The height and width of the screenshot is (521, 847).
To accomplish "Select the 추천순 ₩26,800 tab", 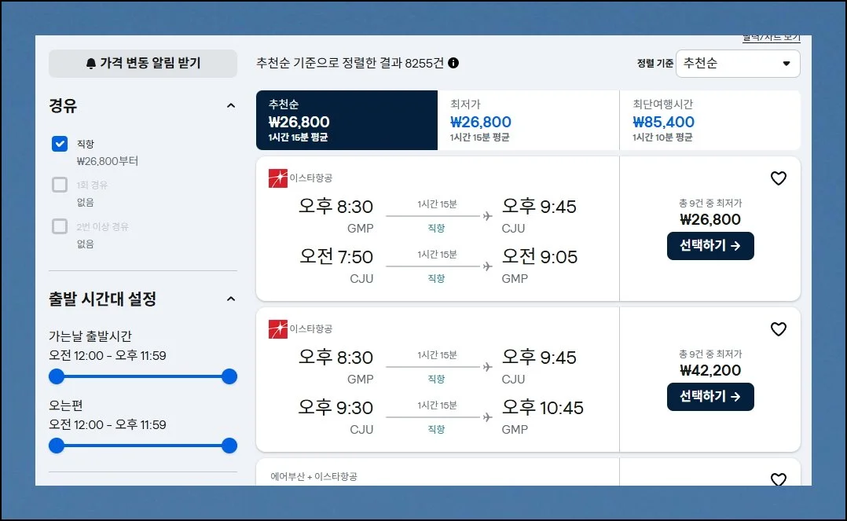I will click(x=346, y=120).
